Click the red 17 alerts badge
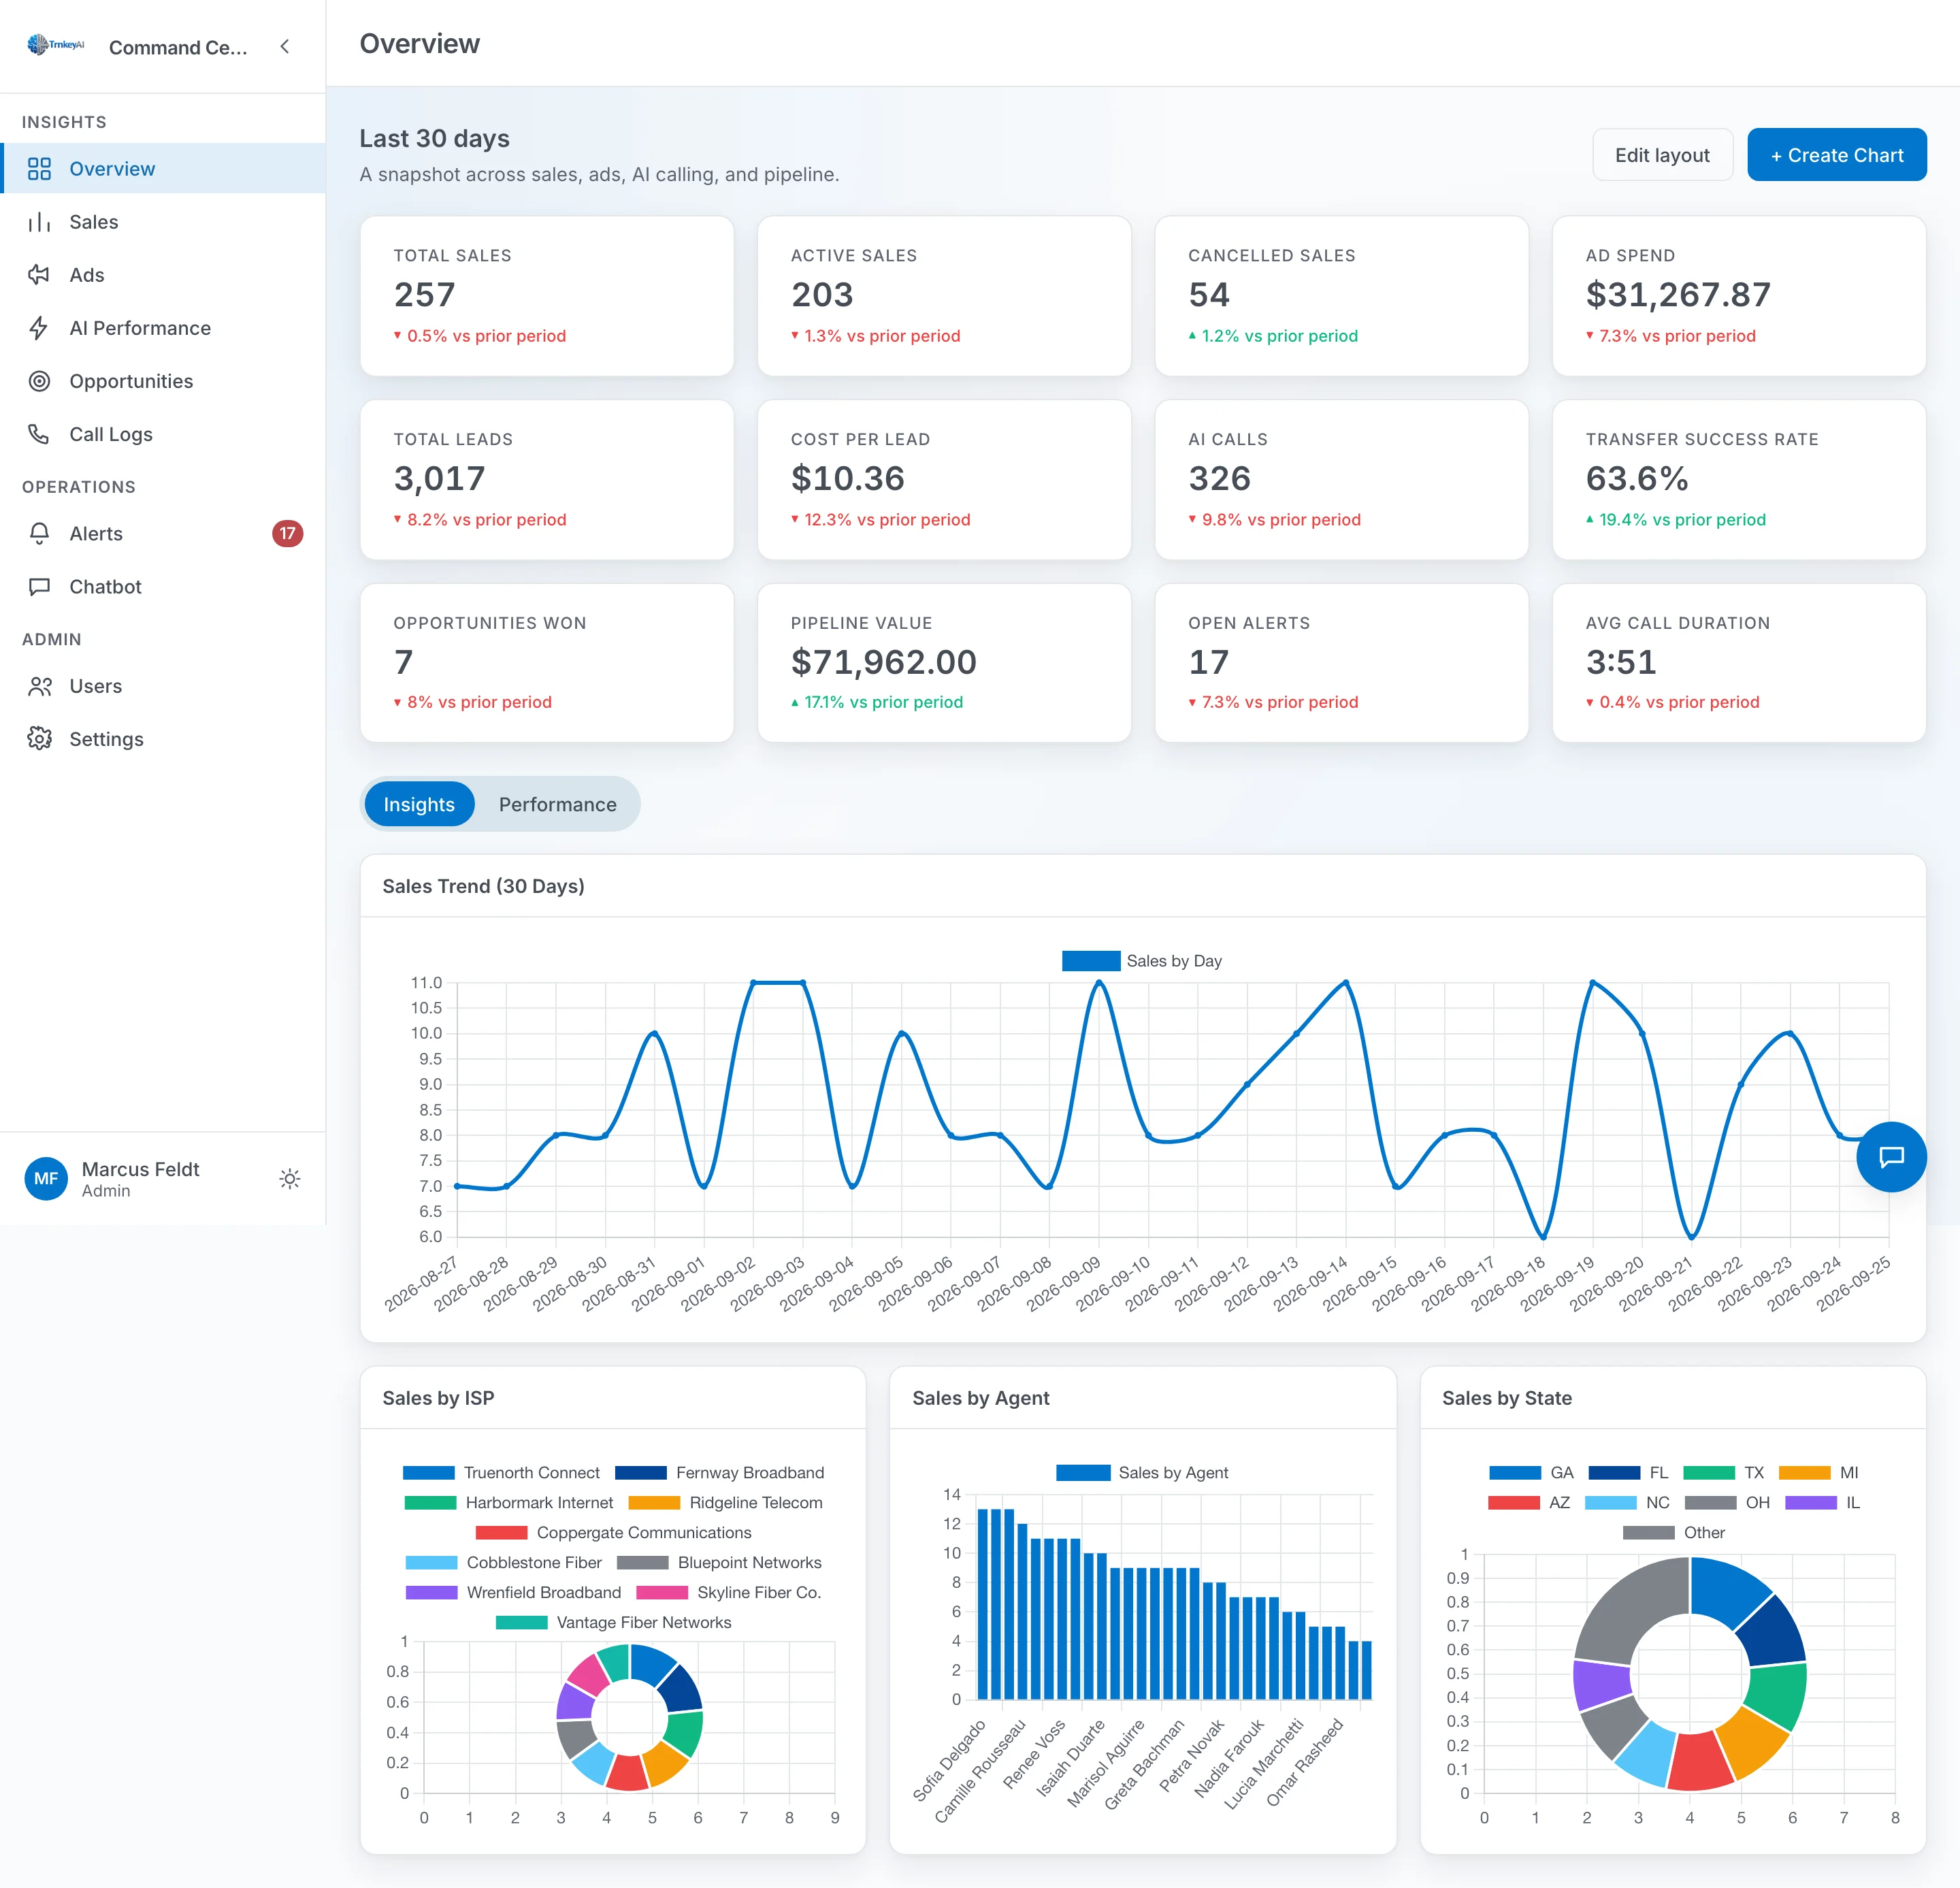Image resolution: width=1960 pixels, height=1888 pixels. pos(287,534)
